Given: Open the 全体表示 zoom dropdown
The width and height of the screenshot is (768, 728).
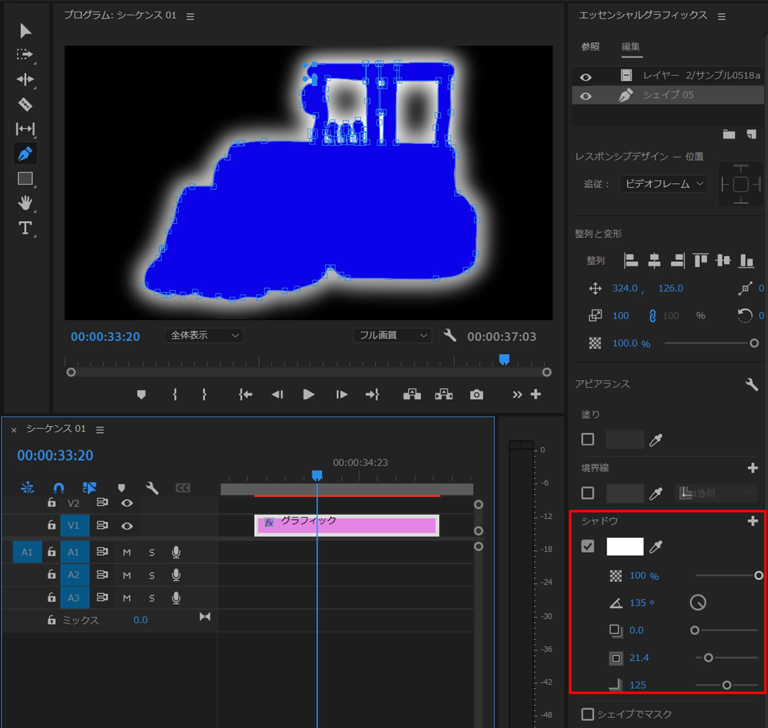Looking at the screenshot, I should [x=204, y=336].
